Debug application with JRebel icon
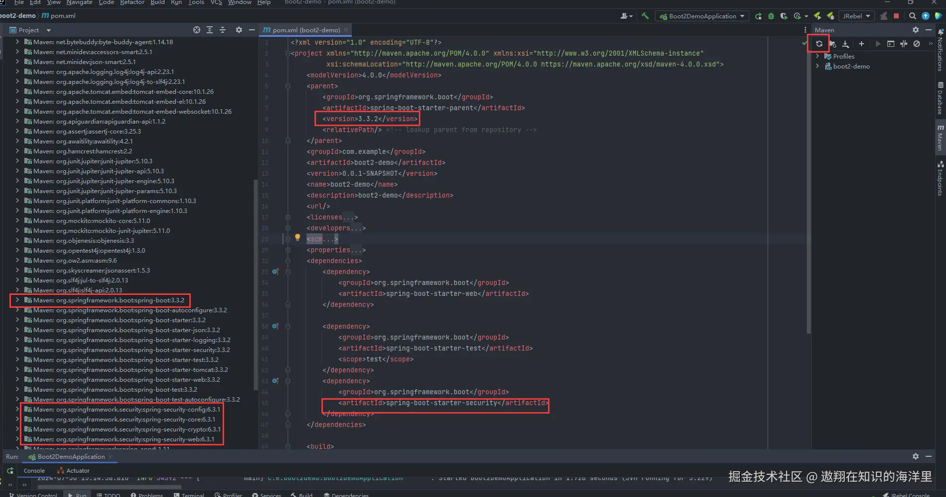Viewport: 946px width, 497px height. click(830, 16)
